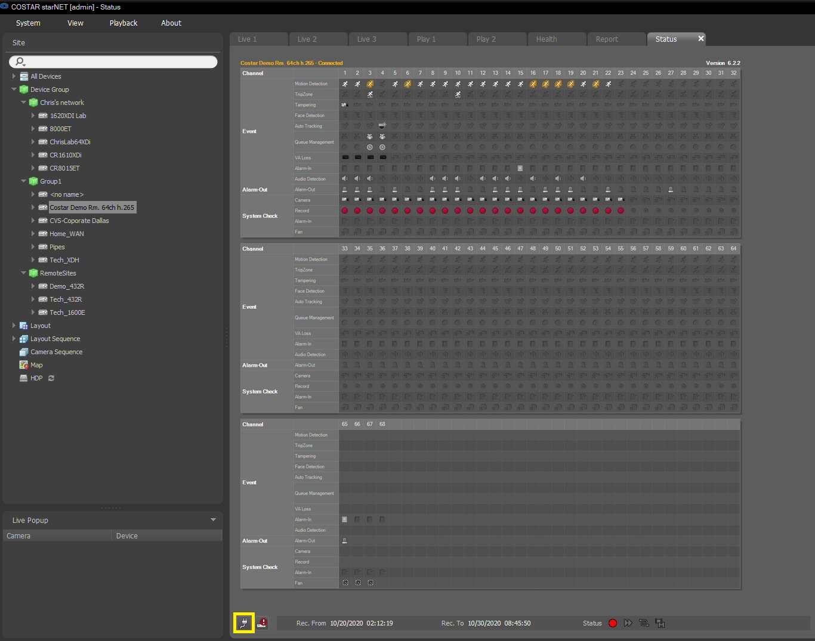The image size is (815, 641).
Task: Click the Auto Tracking icon for channel 4
Action: pos(382,126)
